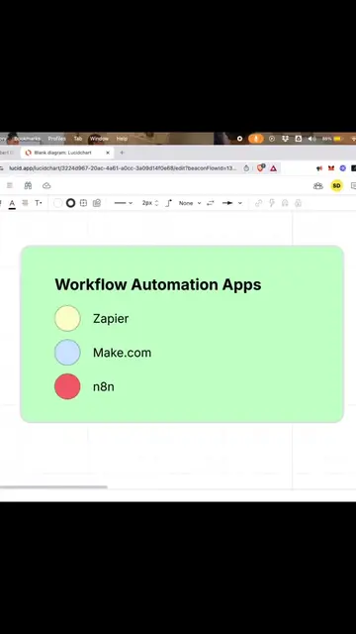Click the greyed lightning action icon
Screen dimensions: 356x634
tap(272, 203)
